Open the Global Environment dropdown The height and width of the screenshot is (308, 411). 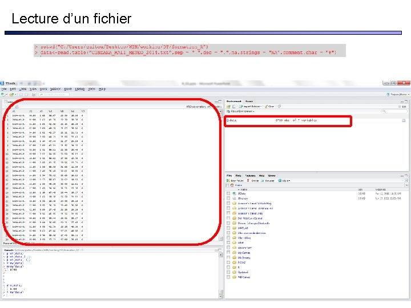tap(241, 111)
